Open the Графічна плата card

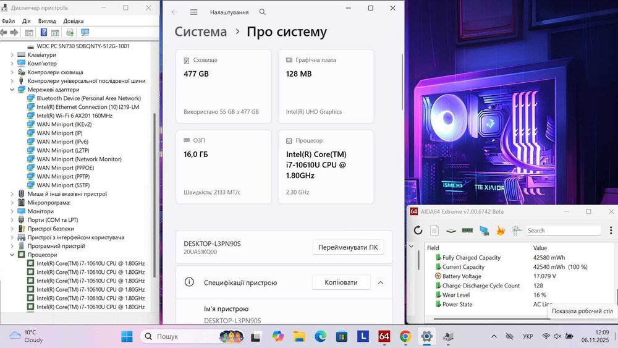click(x=326, y=87)
